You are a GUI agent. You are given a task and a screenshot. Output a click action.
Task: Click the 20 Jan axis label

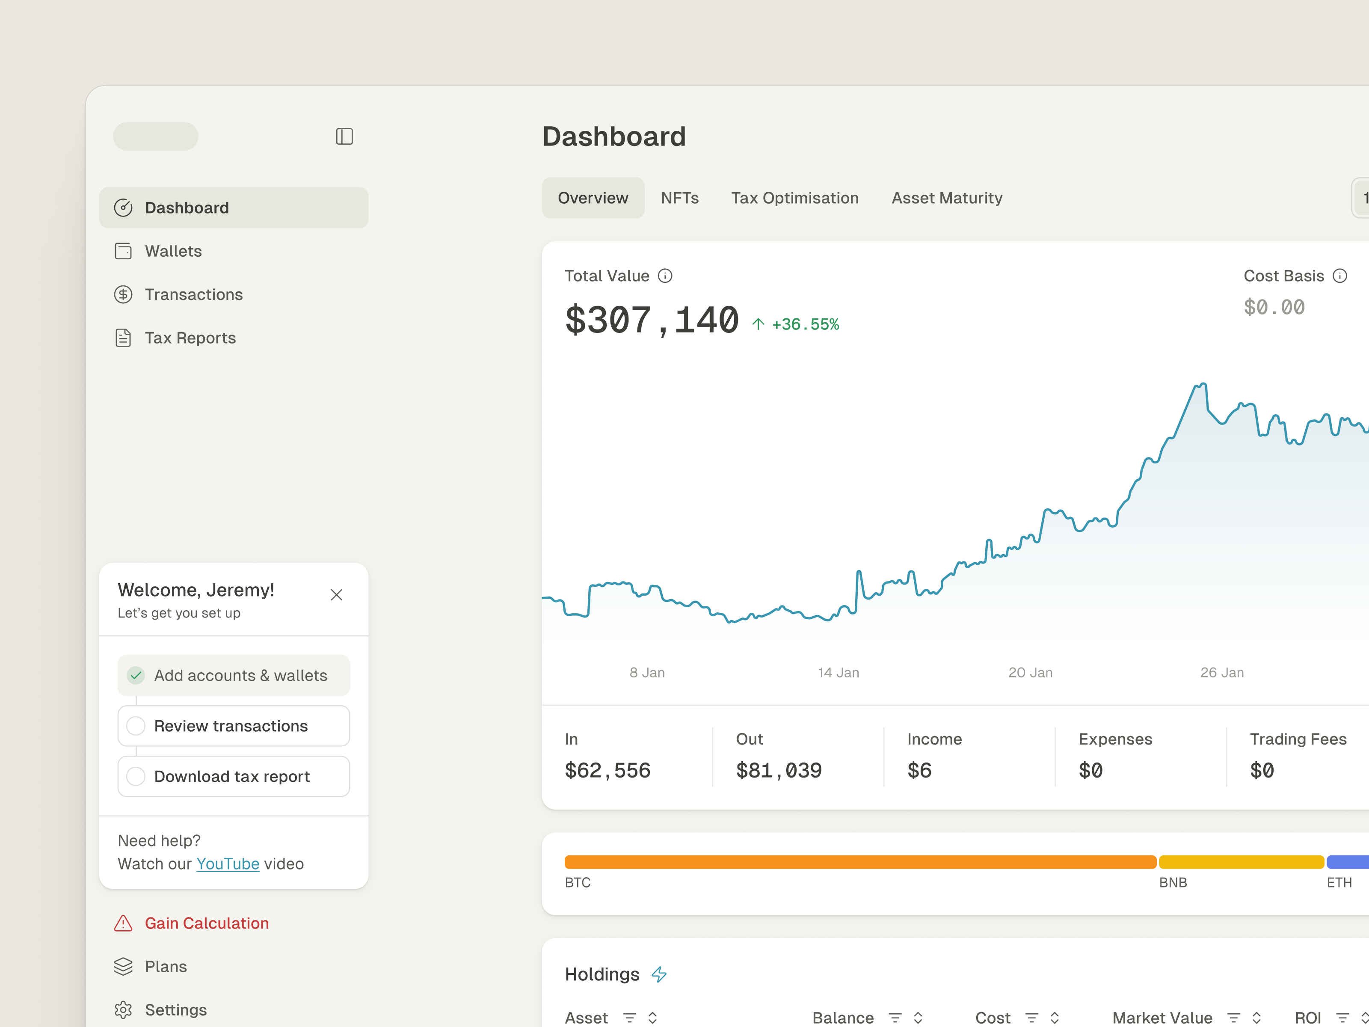(x=1030, y=672)
